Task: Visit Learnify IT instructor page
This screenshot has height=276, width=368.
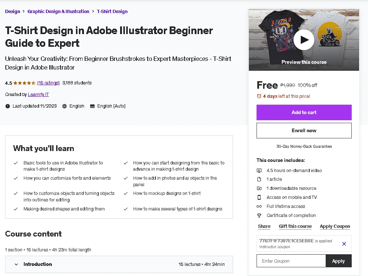Action: pyautogui.click(x=38, y=95)
